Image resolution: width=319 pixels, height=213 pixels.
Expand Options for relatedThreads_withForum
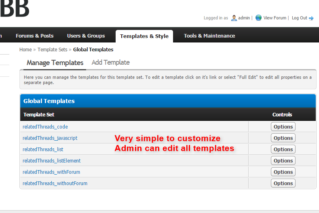[x=283, y=172]
